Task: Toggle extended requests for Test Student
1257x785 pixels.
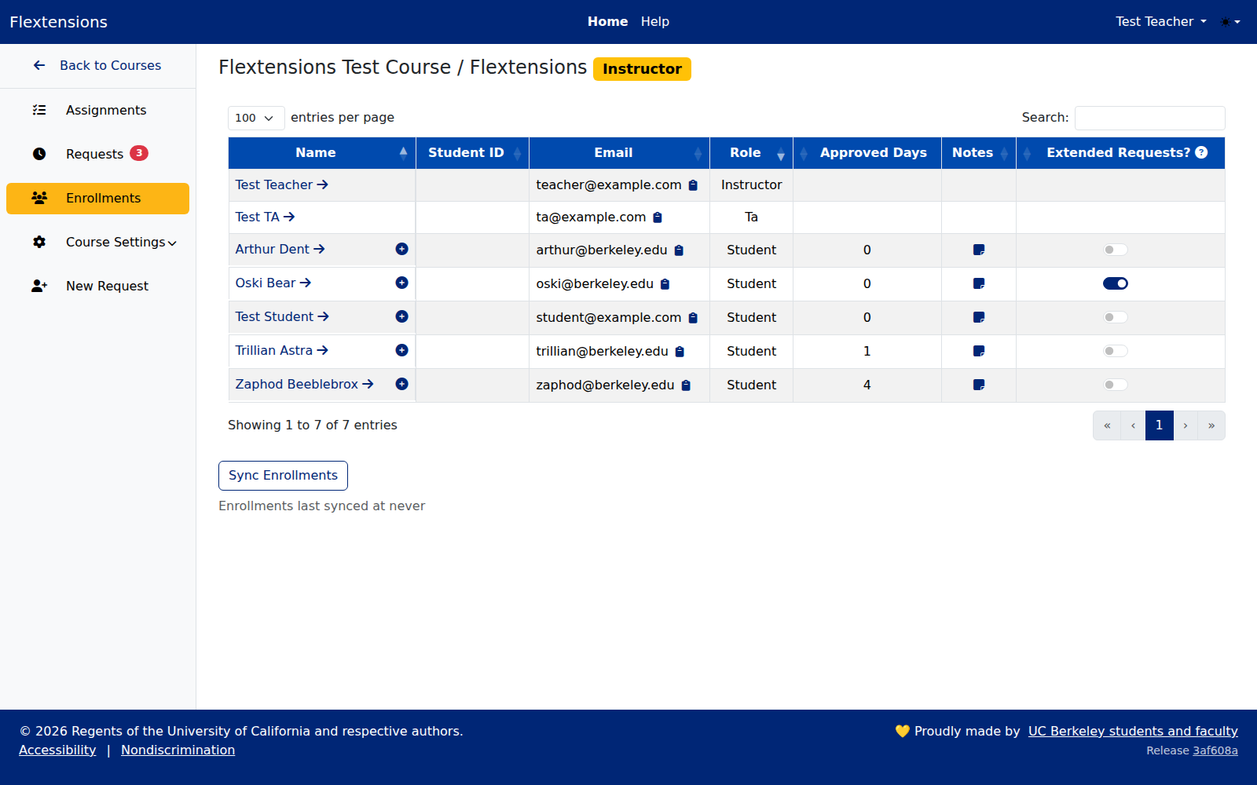Action: click(1116, 317)
